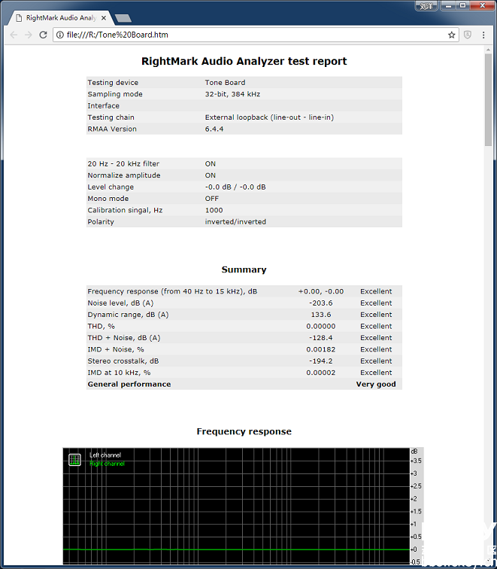Image resolution: width=497 pixels, height=569 pixels.
Task: Click the 'Very good' general performance rating
Action: click(x=376, y=385)
